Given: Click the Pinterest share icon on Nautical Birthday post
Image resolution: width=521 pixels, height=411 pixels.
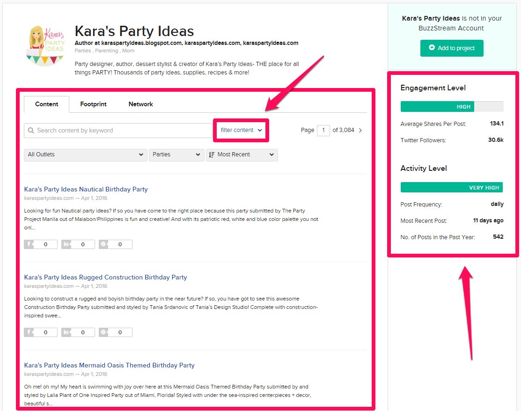Looking at the screenshot, I should [103, 244].
